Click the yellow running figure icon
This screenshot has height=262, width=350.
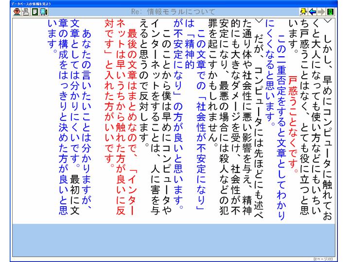coord(316,11)
